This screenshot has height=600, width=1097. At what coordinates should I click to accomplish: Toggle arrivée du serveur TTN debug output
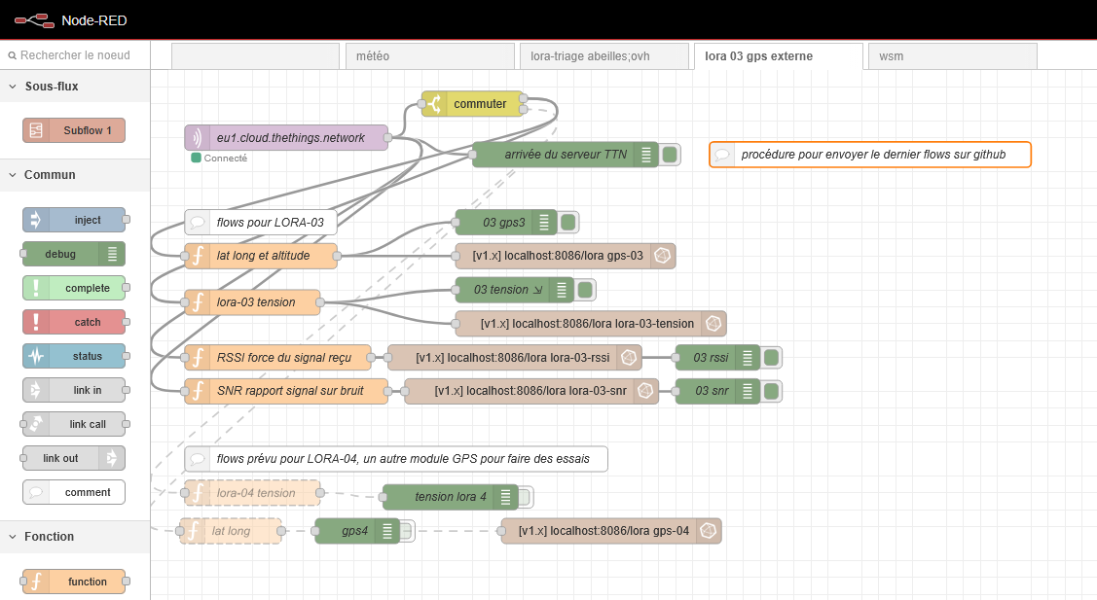[x=670, y=155]
